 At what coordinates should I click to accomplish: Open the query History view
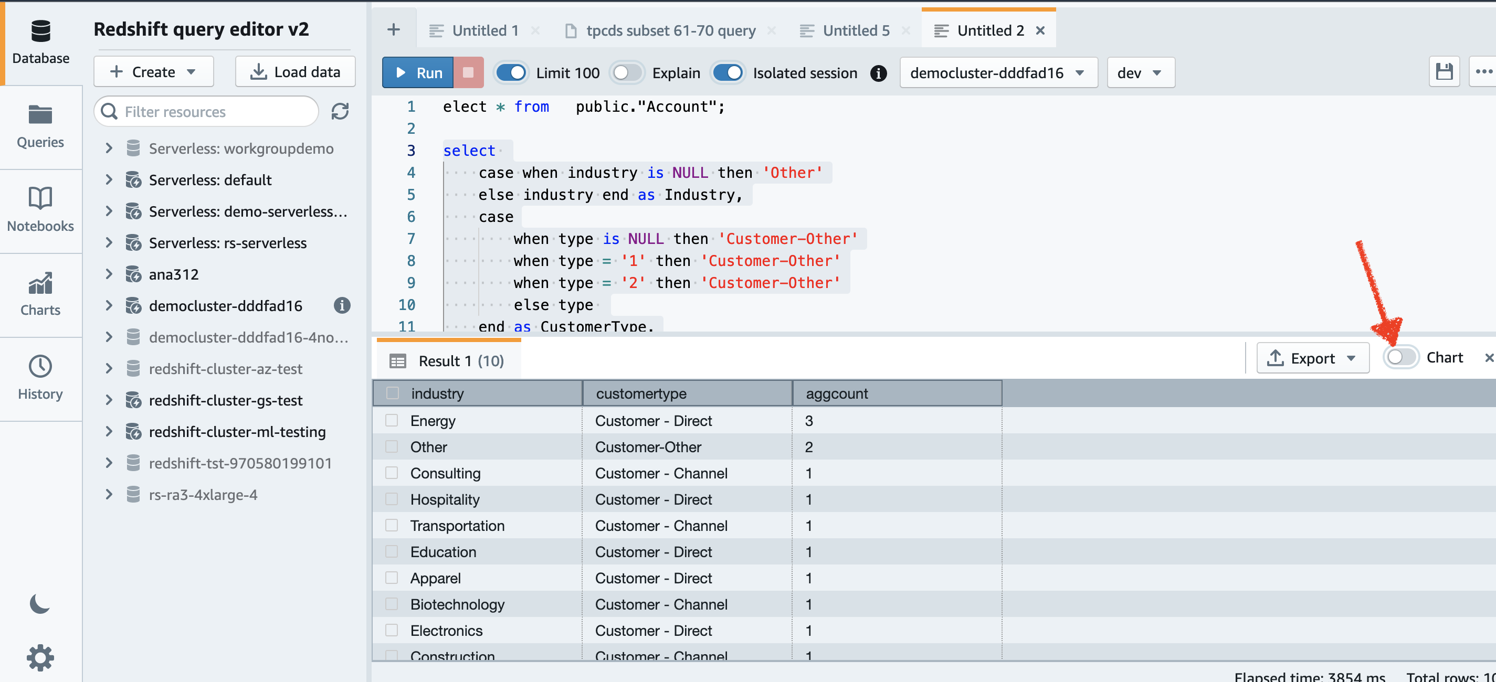(x=40, y=378)
